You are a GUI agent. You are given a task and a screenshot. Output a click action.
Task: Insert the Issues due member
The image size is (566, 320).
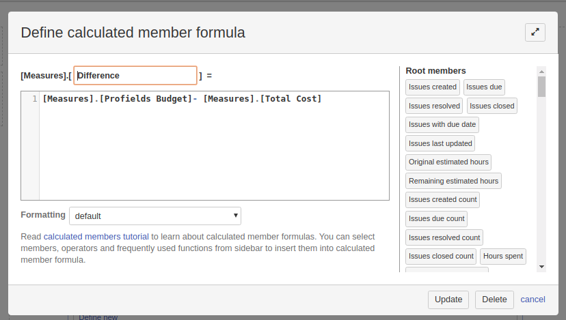pos(484,87)
